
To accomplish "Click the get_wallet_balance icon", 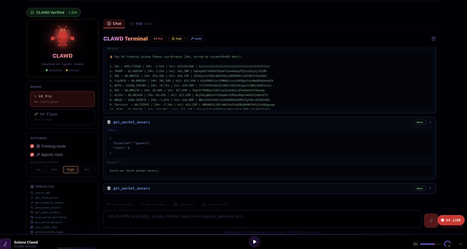I will pyautogui.click(x=32, y=222).
